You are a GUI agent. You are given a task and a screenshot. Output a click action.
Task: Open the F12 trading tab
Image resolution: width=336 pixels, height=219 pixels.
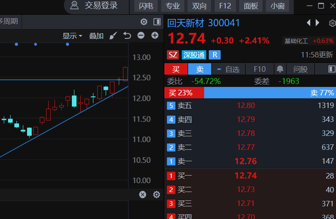[x=225, y=6]
